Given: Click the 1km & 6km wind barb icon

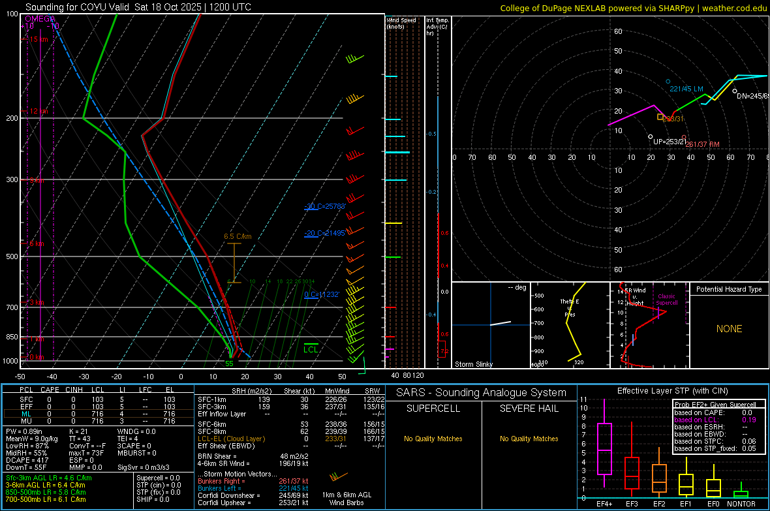Looking at the screenshot, I should pos(339,476).
